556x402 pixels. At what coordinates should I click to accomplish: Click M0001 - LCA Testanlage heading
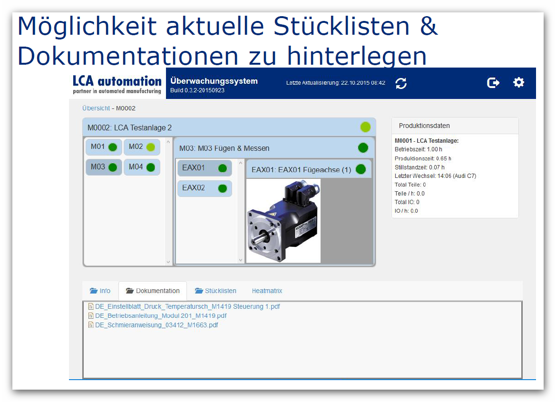coord(427,141)
